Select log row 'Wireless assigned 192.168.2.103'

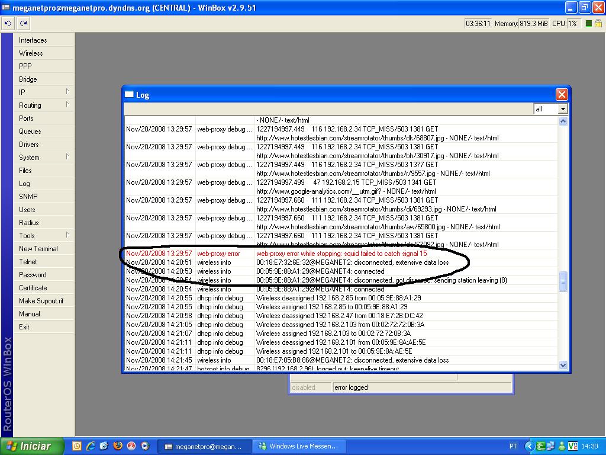(x=341, y=334)
